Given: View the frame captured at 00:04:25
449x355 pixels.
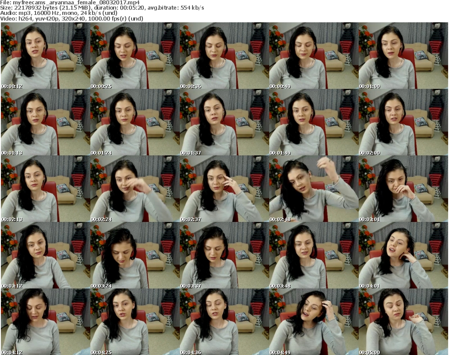Looking at the screenshot, I should [135, 322].
